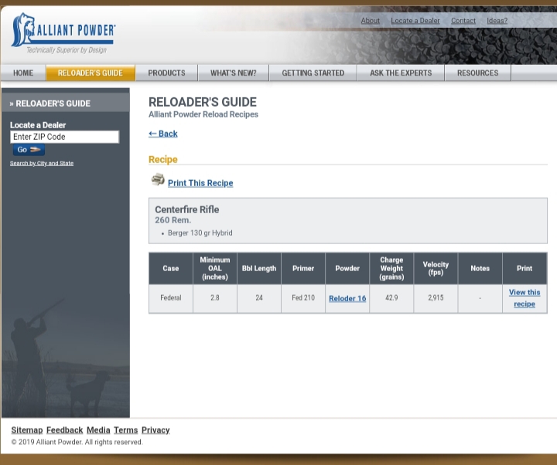Go to the WHAT'S NEW? tab
Screen dimensions: 557x465
pos(234,73)
